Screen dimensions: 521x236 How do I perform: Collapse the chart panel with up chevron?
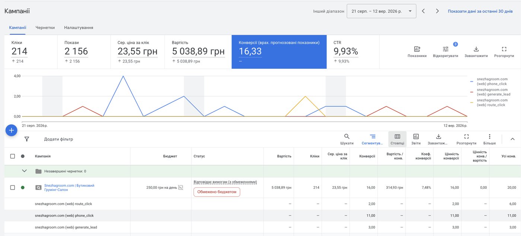[512, 139]
